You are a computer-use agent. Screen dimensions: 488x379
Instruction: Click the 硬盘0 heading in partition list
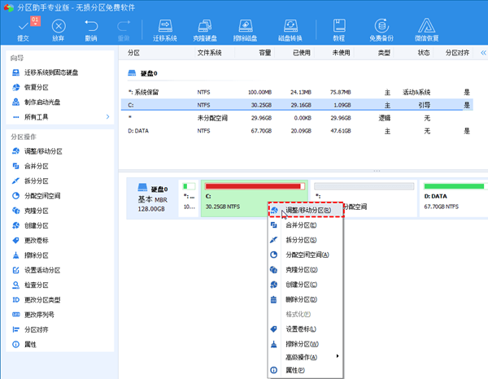click(x=143, y=73)
